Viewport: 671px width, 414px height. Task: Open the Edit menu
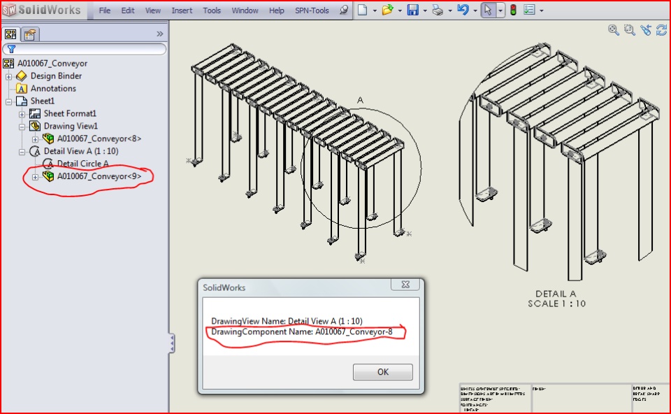(x=127, y=10)
